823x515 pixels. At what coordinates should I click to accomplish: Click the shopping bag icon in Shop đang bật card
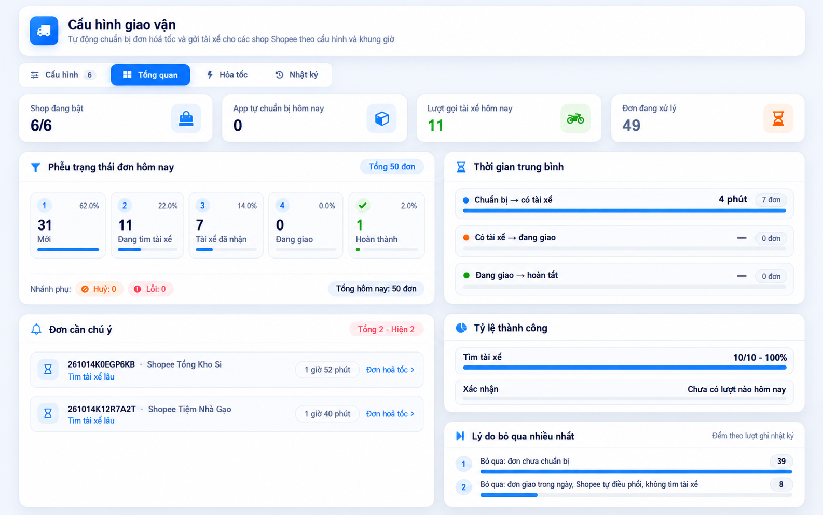[x=186, y=119]
